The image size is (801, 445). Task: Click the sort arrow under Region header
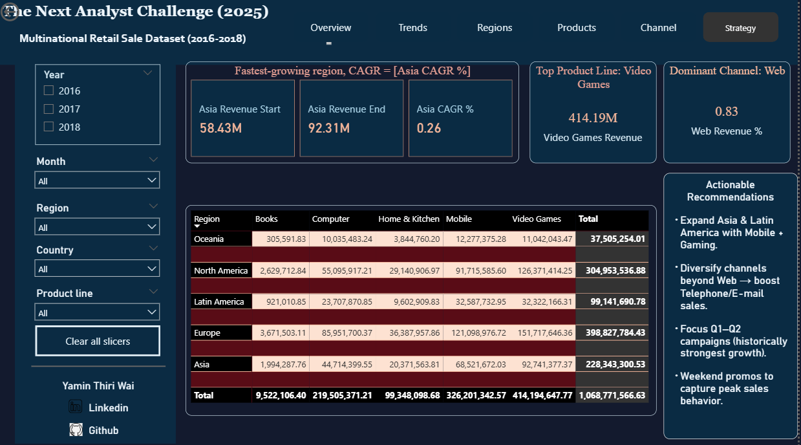(x=197, y=226)
